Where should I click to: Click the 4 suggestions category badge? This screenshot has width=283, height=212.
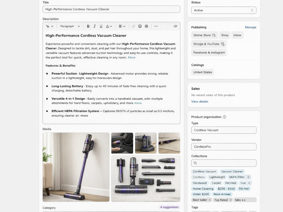(169, 207)
